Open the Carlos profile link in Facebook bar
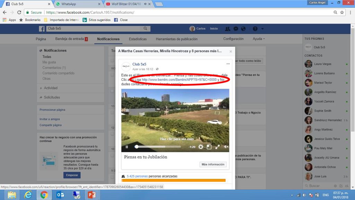This screenshot has width=355, height=200. pos(197,28)
